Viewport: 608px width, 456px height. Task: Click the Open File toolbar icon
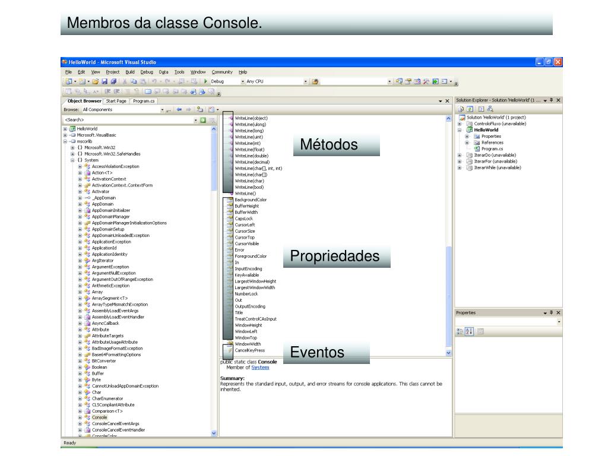pyautogui.click(x=95, y=81)
